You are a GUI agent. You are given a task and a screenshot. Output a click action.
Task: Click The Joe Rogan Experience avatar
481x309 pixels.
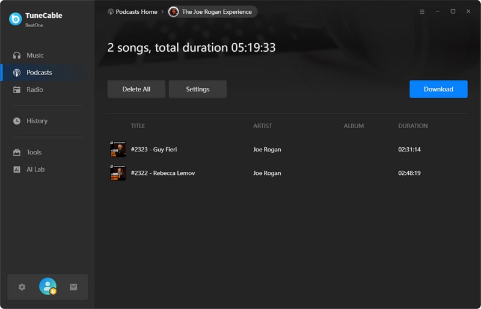173,11
